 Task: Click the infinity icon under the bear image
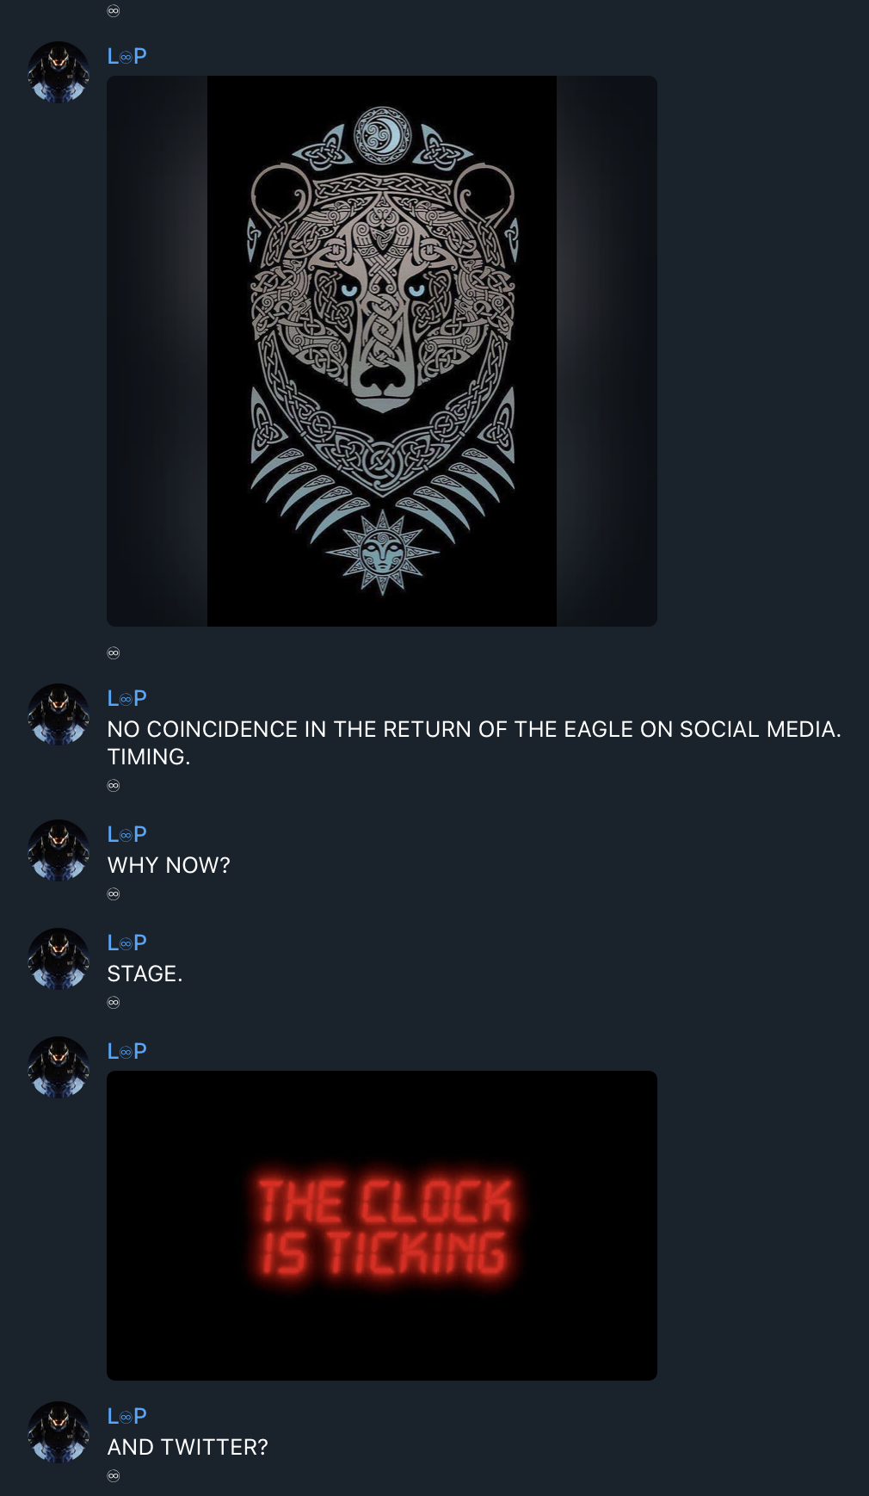pos(114,653)
